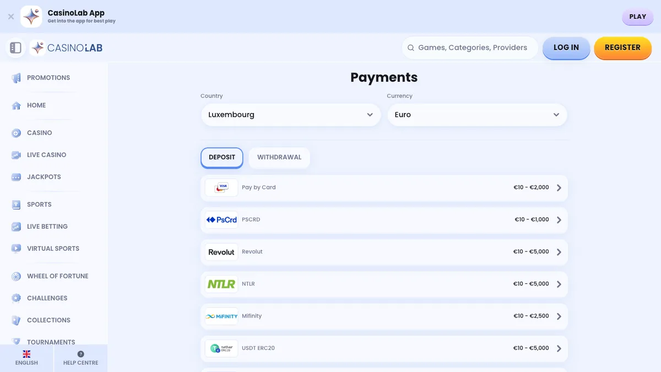The image size is (661, 372).
Task: Click the search magnifier icon
Action: [410, 48]
